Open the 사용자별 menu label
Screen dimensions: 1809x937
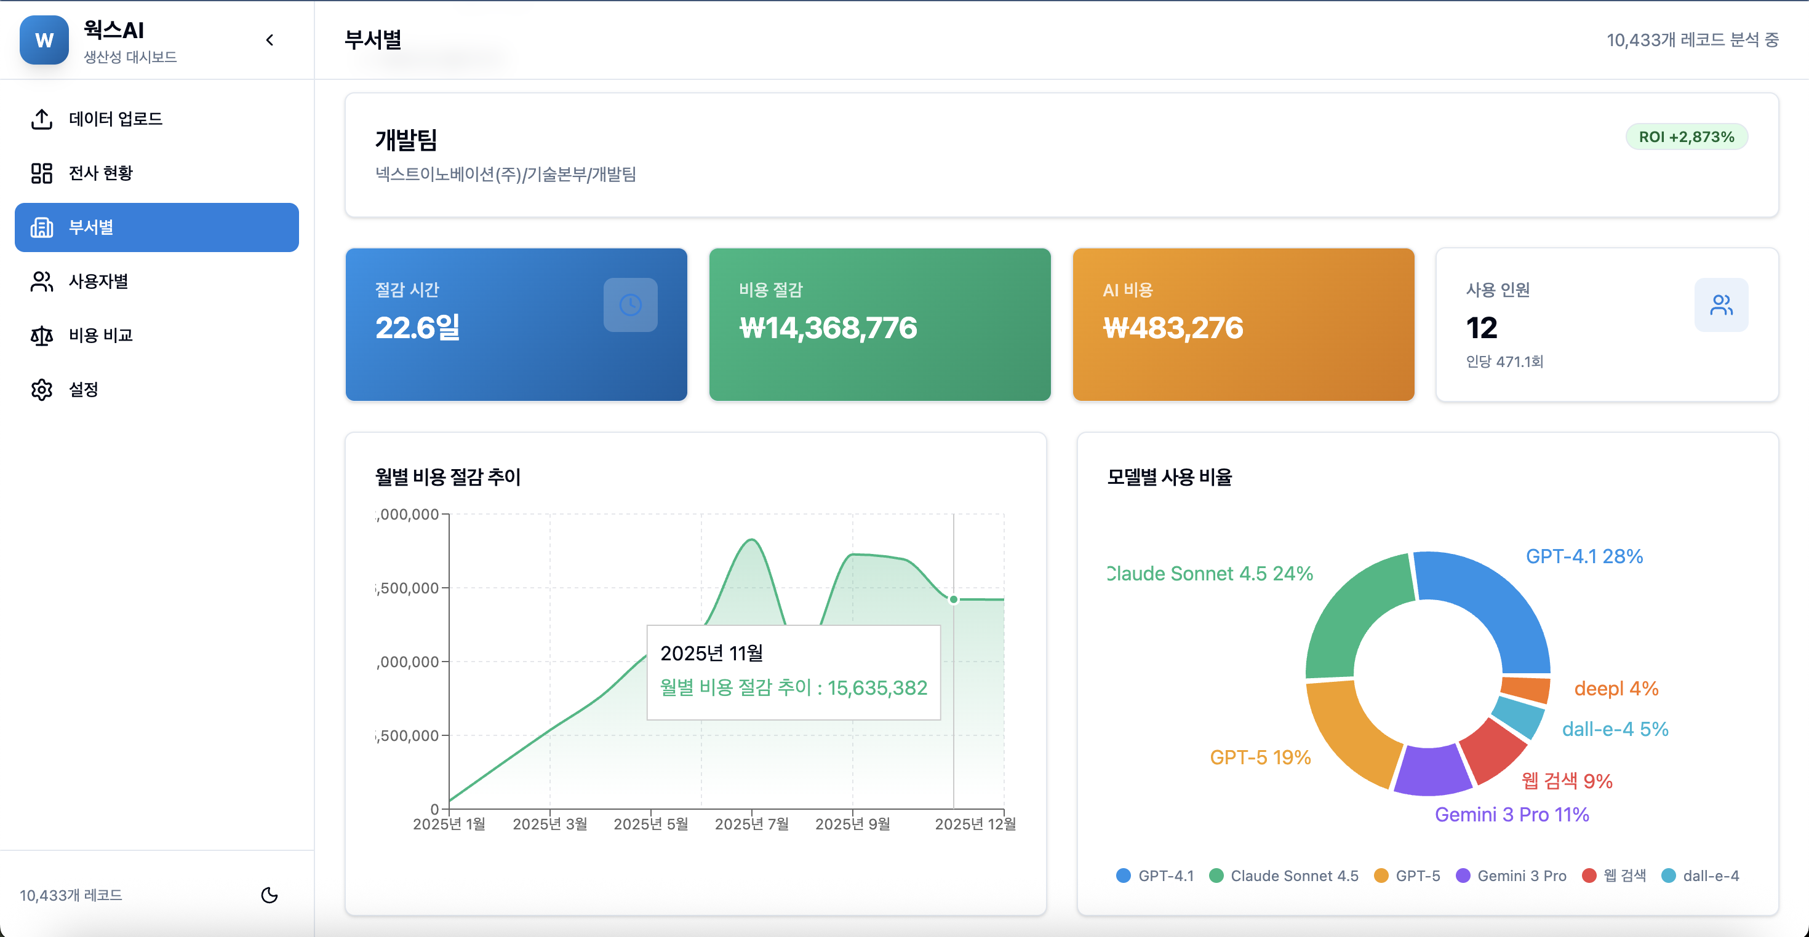[98, 282]
